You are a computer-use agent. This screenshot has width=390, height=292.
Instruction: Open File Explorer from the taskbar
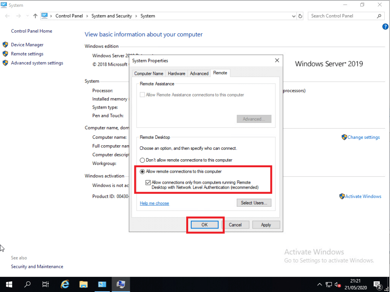click(83, 284)
